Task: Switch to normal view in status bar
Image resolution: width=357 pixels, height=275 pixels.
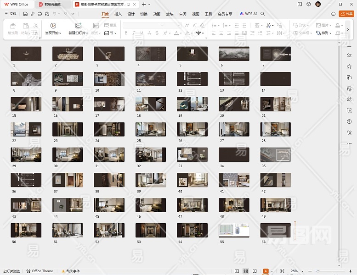Action: point(237,271)
